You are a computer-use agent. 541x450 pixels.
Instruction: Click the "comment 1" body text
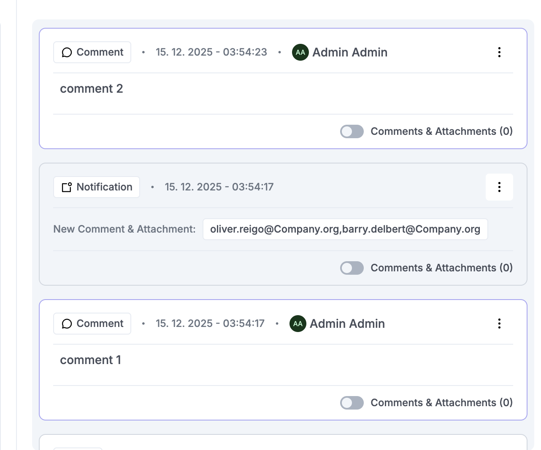90,360
